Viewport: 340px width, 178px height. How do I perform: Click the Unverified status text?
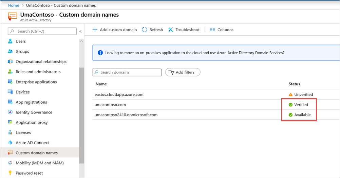[304, 94]
